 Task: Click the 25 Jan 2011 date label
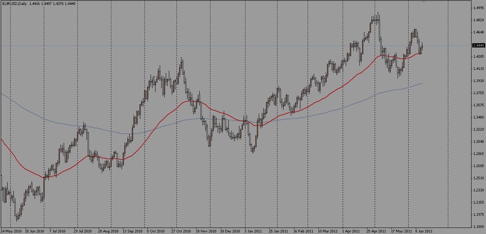coord(278,231)
